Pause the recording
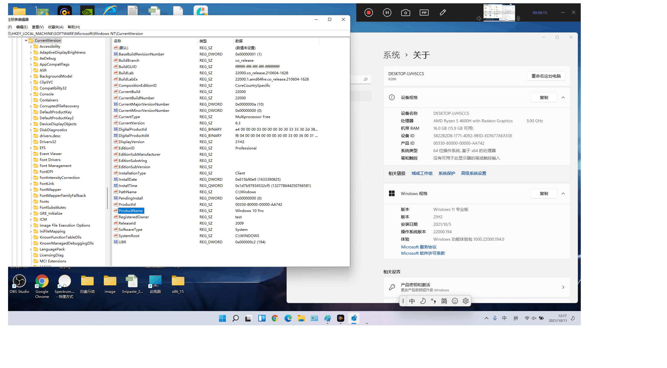This screenshot has height=368, width=667. [387, 13]
